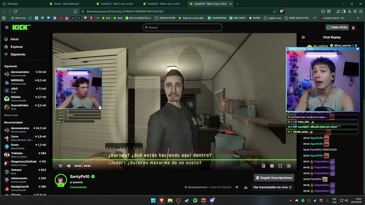Open the user profile avatar menu
This screenshot has height=205, width=365.
point(353,27)
